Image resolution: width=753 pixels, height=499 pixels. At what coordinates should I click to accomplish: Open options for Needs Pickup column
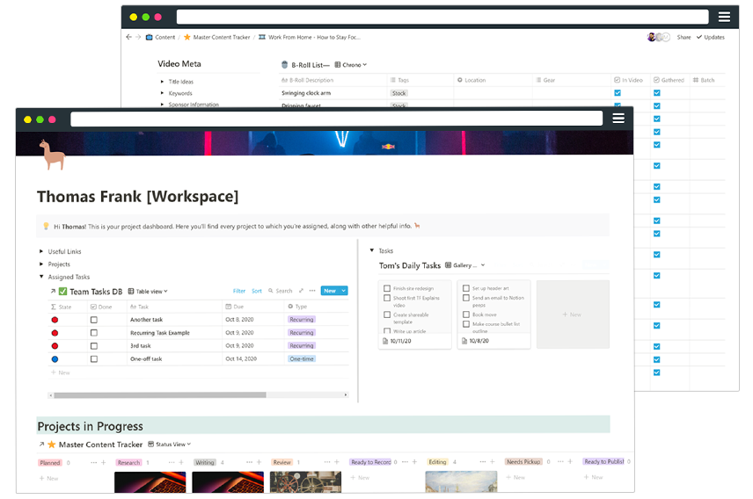point(560,461)
